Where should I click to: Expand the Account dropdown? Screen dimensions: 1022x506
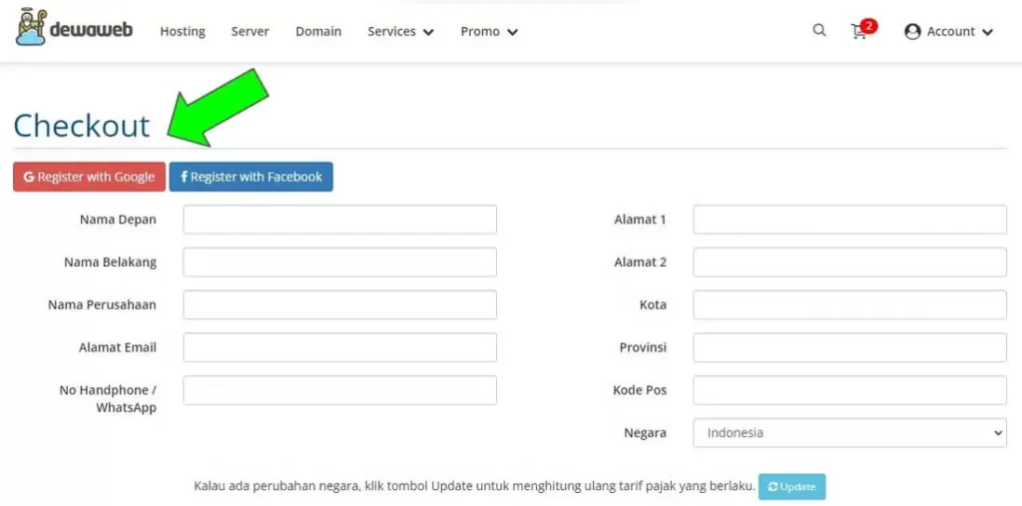pyautogui.click(x=949, y=31)
